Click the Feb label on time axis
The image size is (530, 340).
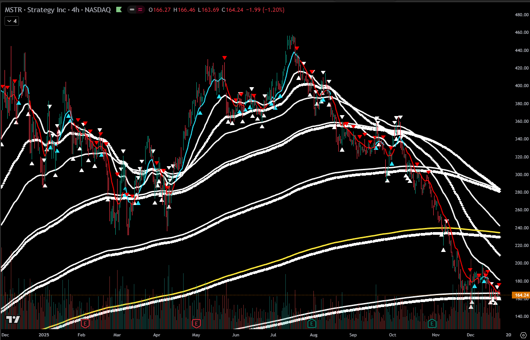(x=81, y=335)
